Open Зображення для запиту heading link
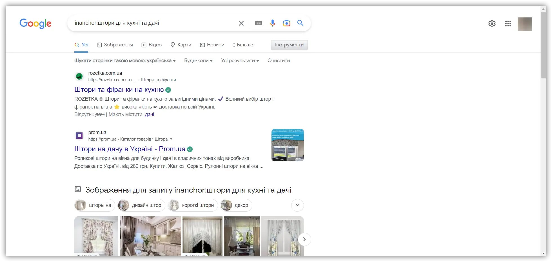Image resolution: width=552 pixels, height=262 pixels. click(188, 190)
